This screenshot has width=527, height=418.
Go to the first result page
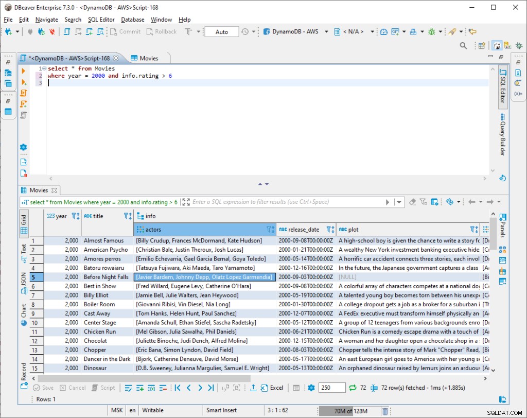(178, 388)
